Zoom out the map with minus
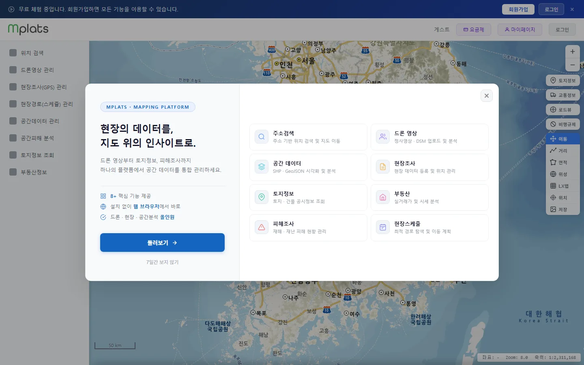Image resolution: width=584 pixels, height=365 pixels. [x=572, y=64]
